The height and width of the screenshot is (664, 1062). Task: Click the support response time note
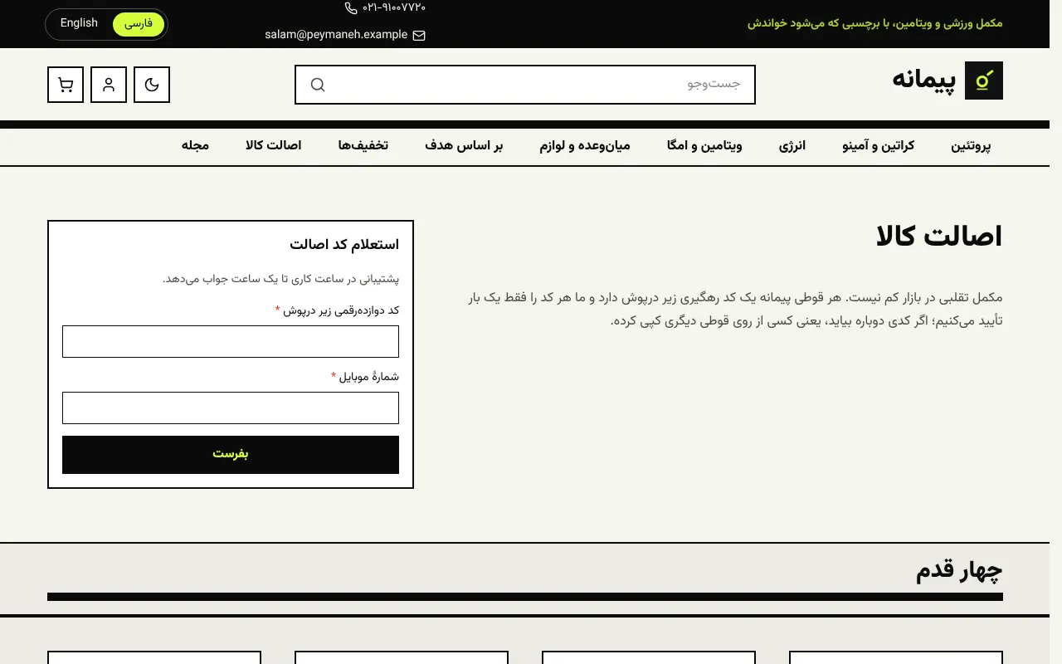tap(281, 279)
